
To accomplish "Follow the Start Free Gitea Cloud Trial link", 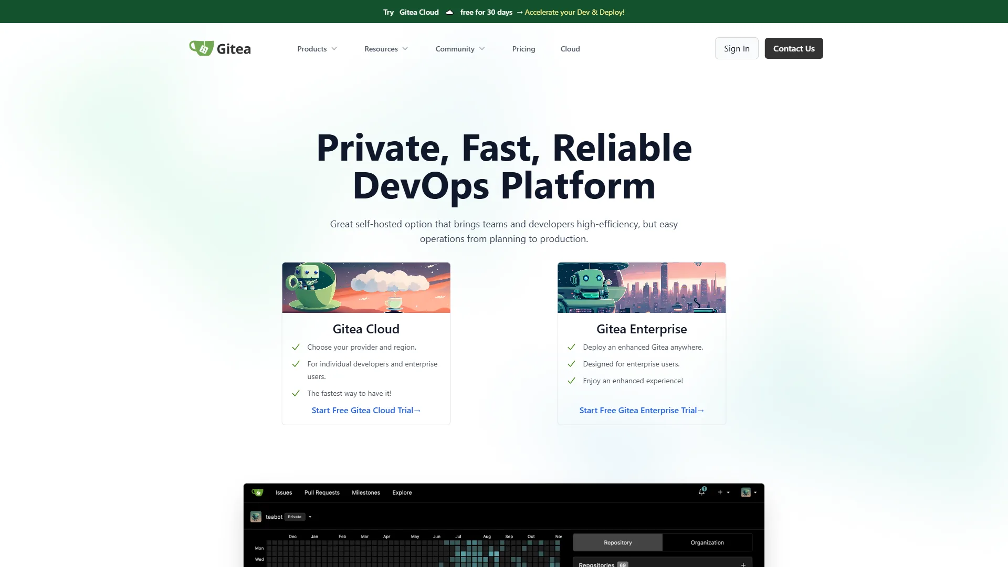I will pos(366,411).
